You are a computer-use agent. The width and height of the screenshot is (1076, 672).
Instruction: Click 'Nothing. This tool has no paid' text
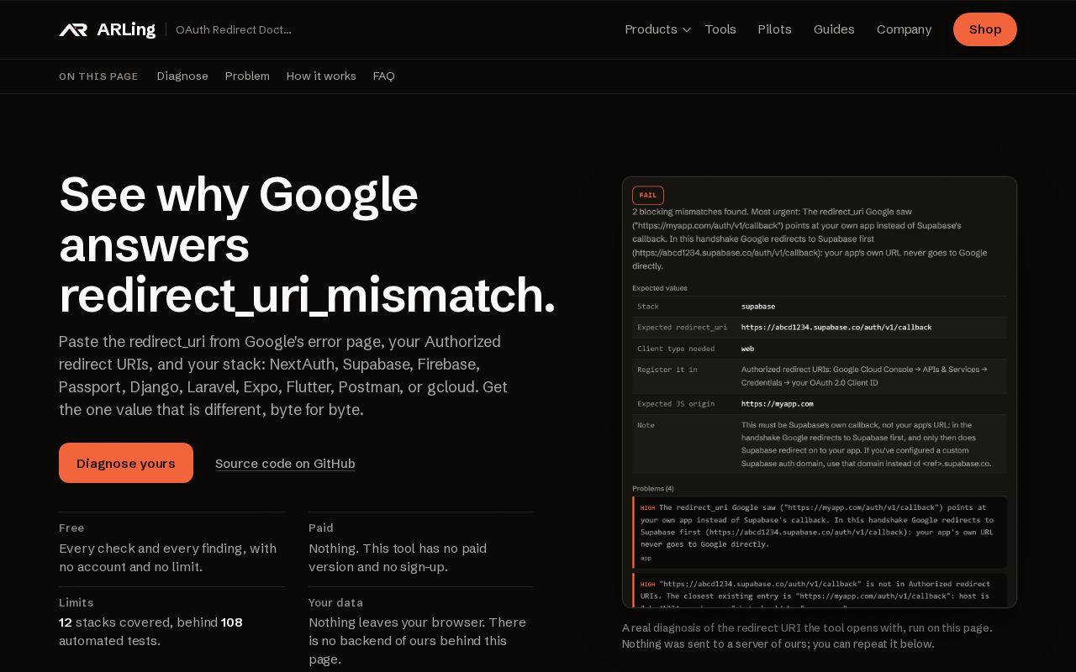click(x=398, y=548)
